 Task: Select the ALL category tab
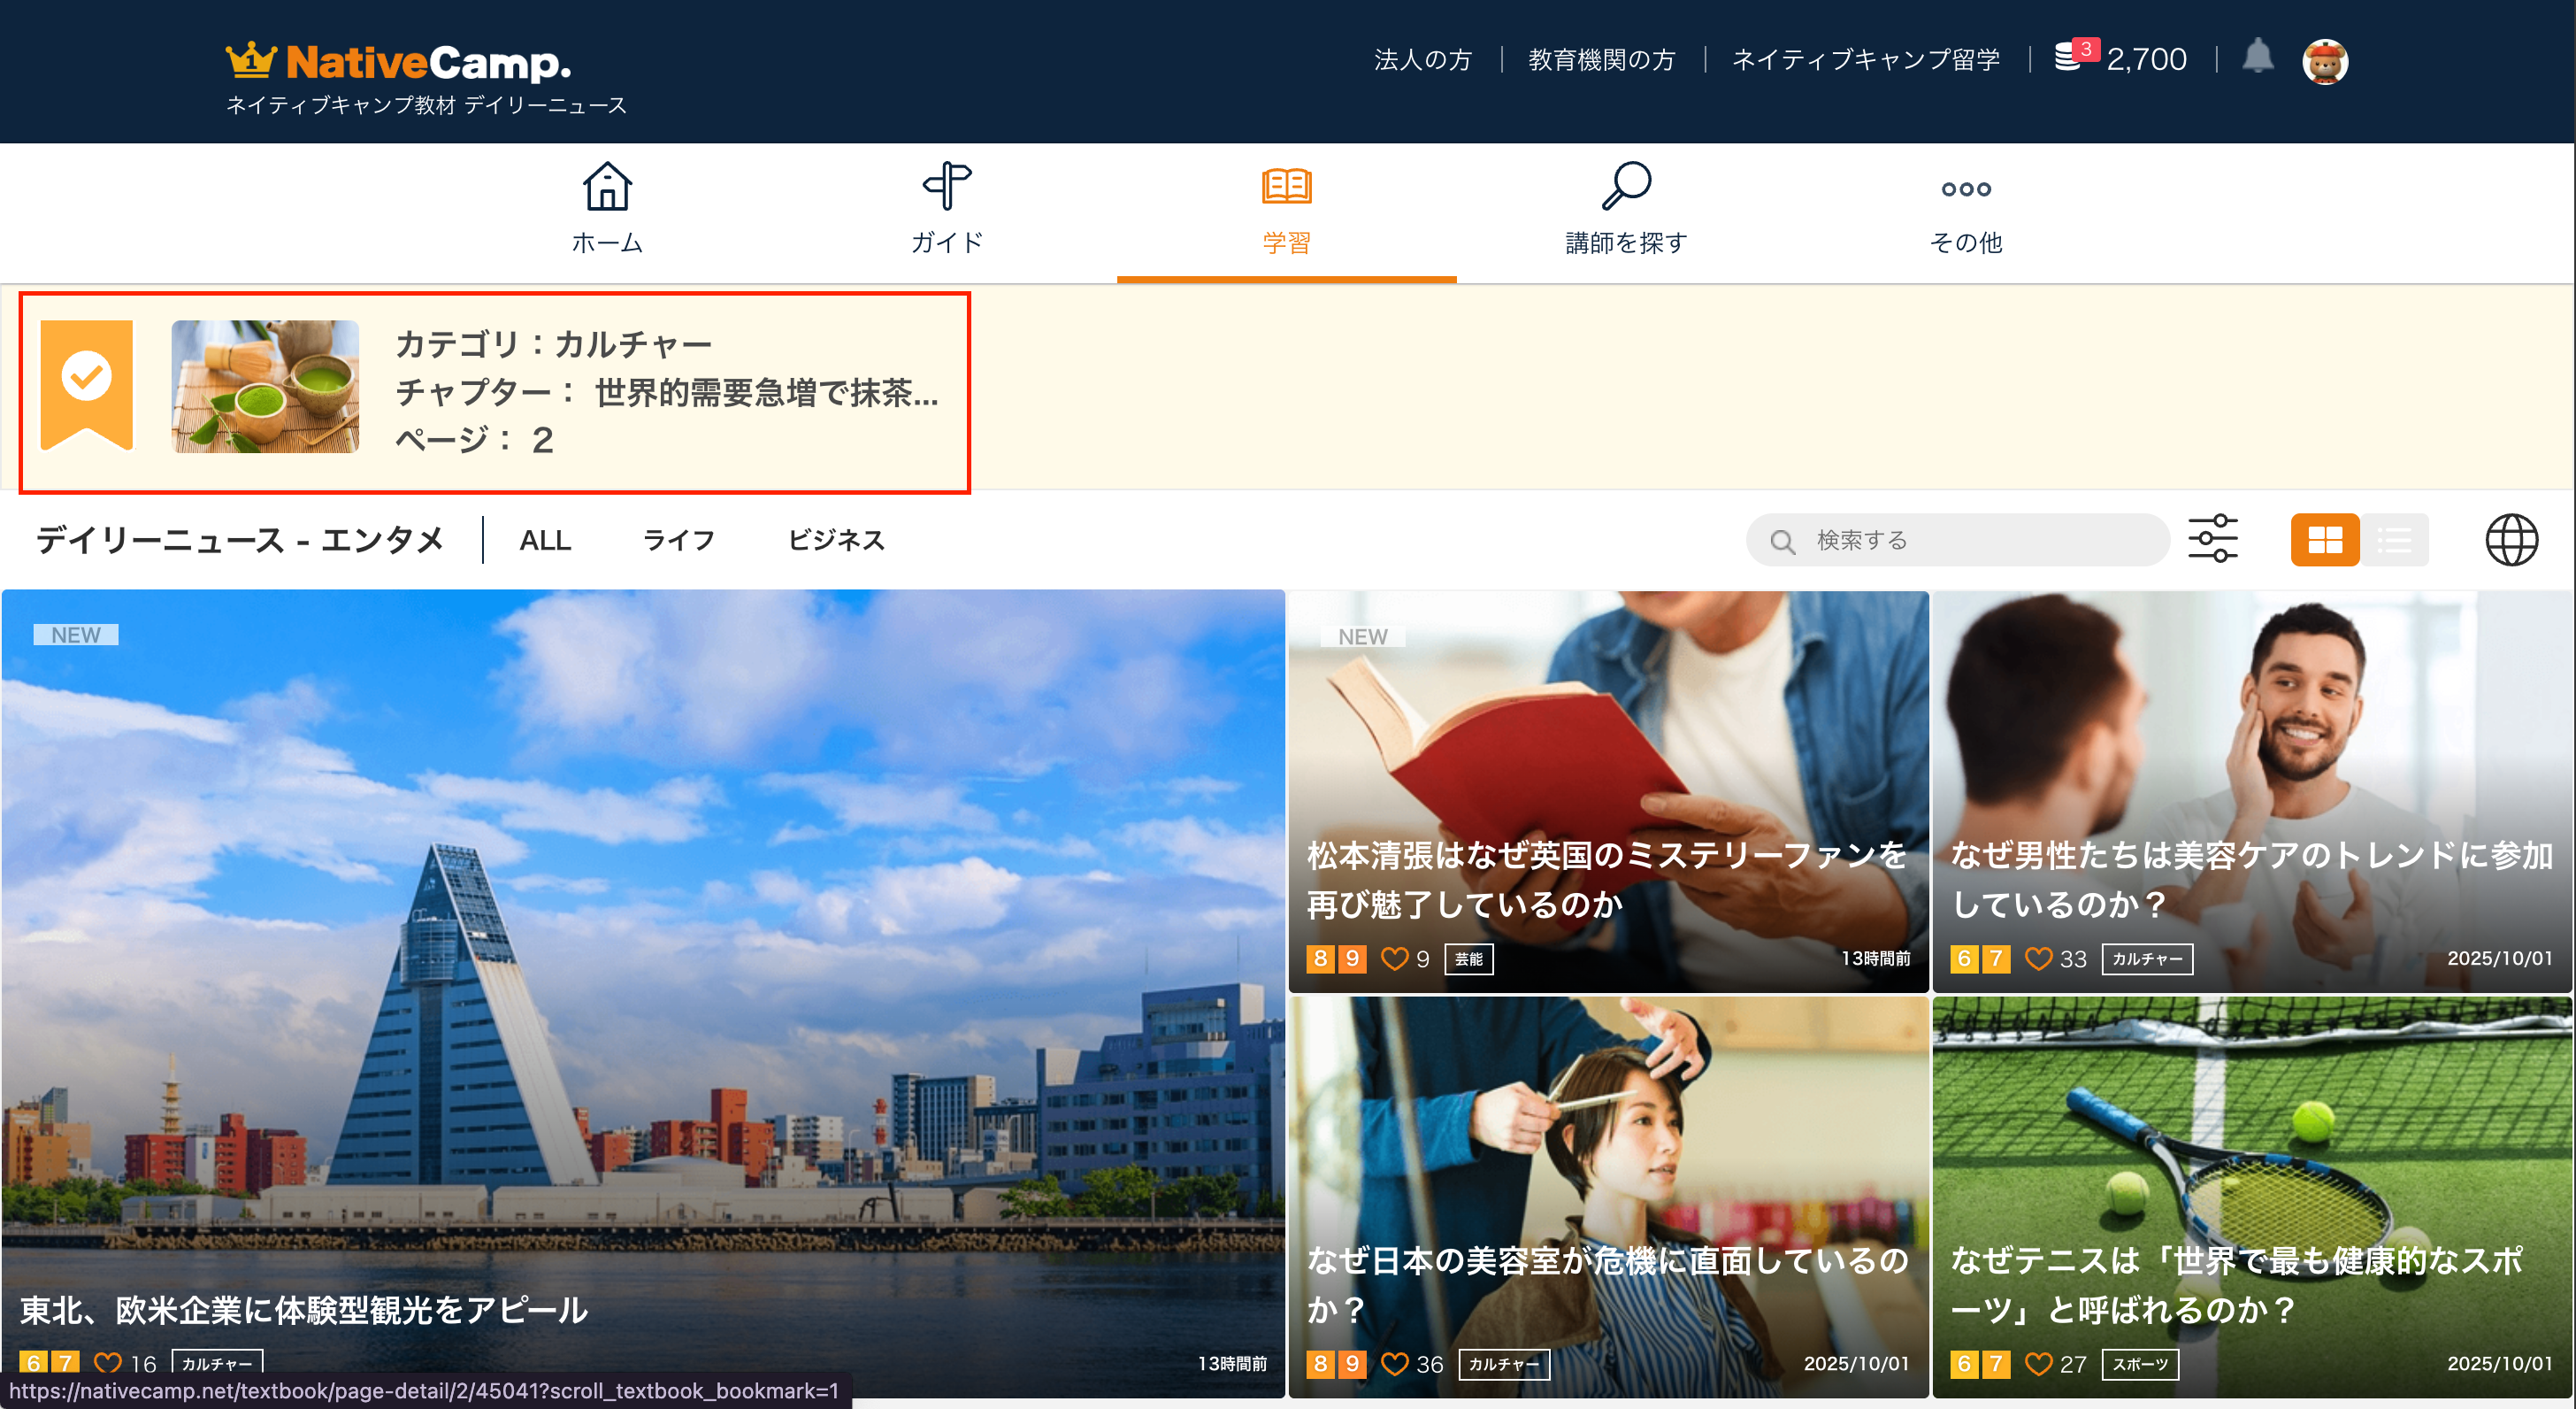pos(545,541)
